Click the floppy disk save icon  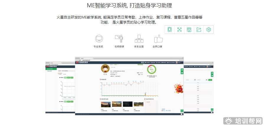(x=189, y=29)
